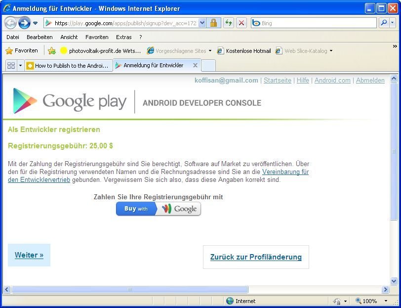
Task: Open photovoltaik-profit.de favorites bar link
Action: [101, 51]
